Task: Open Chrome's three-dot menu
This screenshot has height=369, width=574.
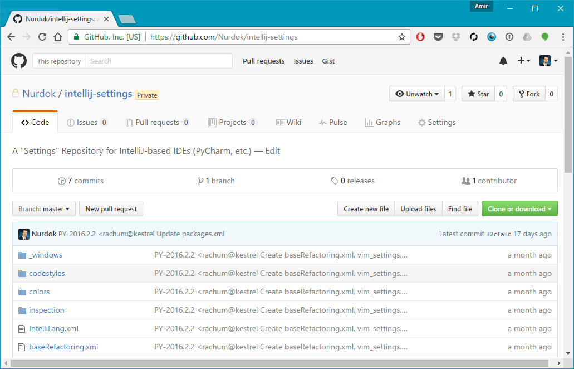Action: pyautogui.click(x=563, y=37)
